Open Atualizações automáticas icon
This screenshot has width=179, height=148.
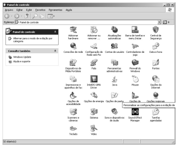tap(114, 30)
